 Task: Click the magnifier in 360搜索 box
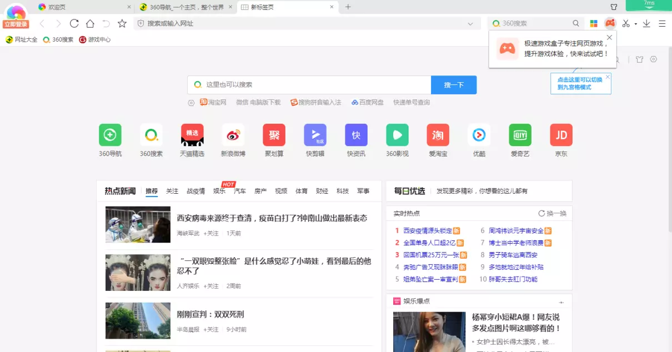tap(576, 23)
